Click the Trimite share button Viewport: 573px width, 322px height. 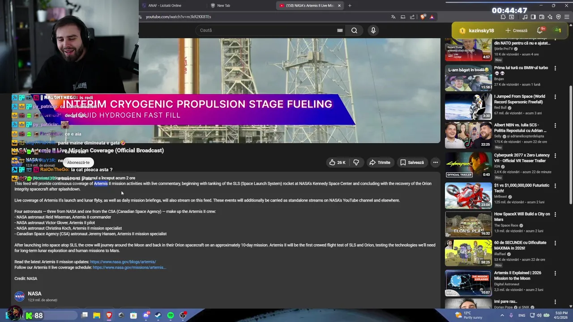click(380, 162)
